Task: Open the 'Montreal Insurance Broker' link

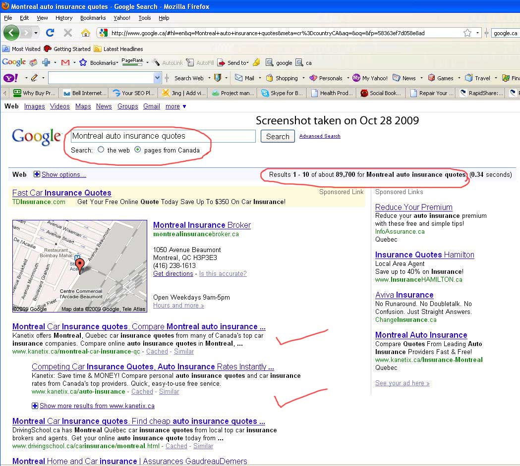Action: point(202,225)
